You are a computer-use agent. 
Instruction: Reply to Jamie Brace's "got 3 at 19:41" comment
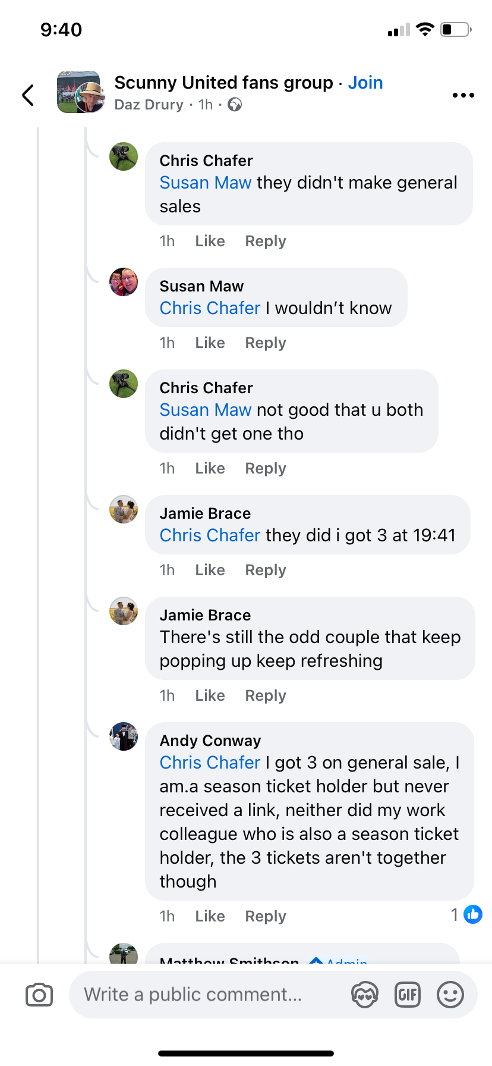pos(266,570)
